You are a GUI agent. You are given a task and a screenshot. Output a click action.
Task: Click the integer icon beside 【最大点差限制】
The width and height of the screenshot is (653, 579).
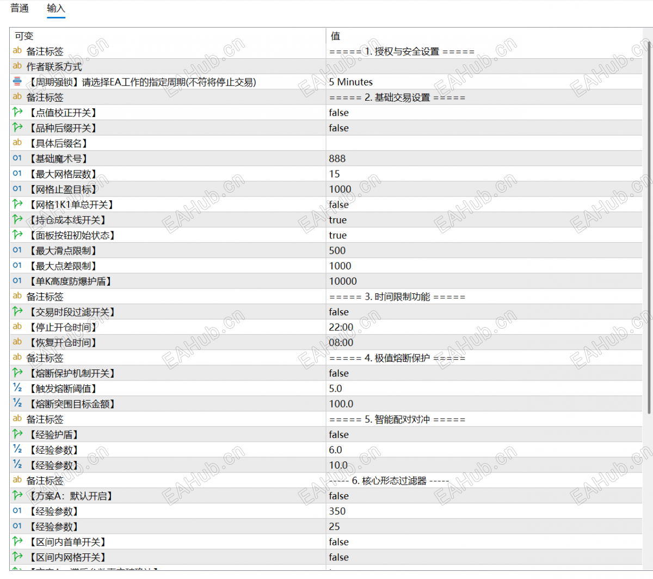(17, 266)
